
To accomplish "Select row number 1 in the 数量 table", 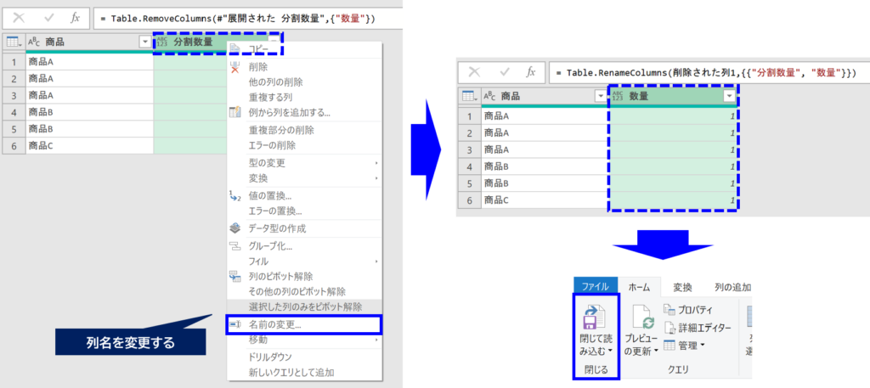I will (469, 115).
